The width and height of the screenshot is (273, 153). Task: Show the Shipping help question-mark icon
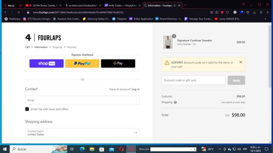coord(175,102)
